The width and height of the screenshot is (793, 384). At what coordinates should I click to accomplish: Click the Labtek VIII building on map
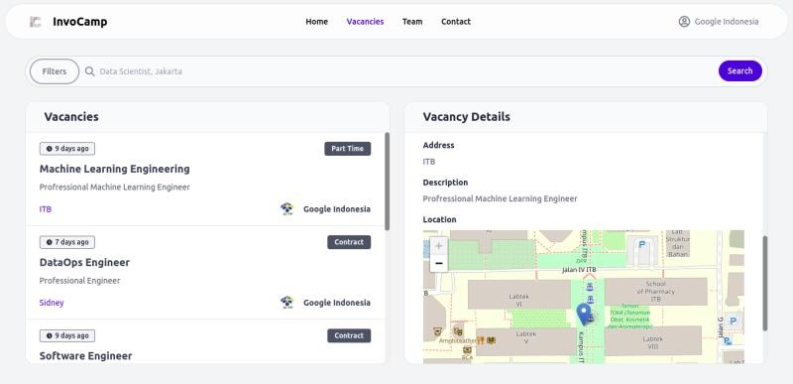click(652, 341)
